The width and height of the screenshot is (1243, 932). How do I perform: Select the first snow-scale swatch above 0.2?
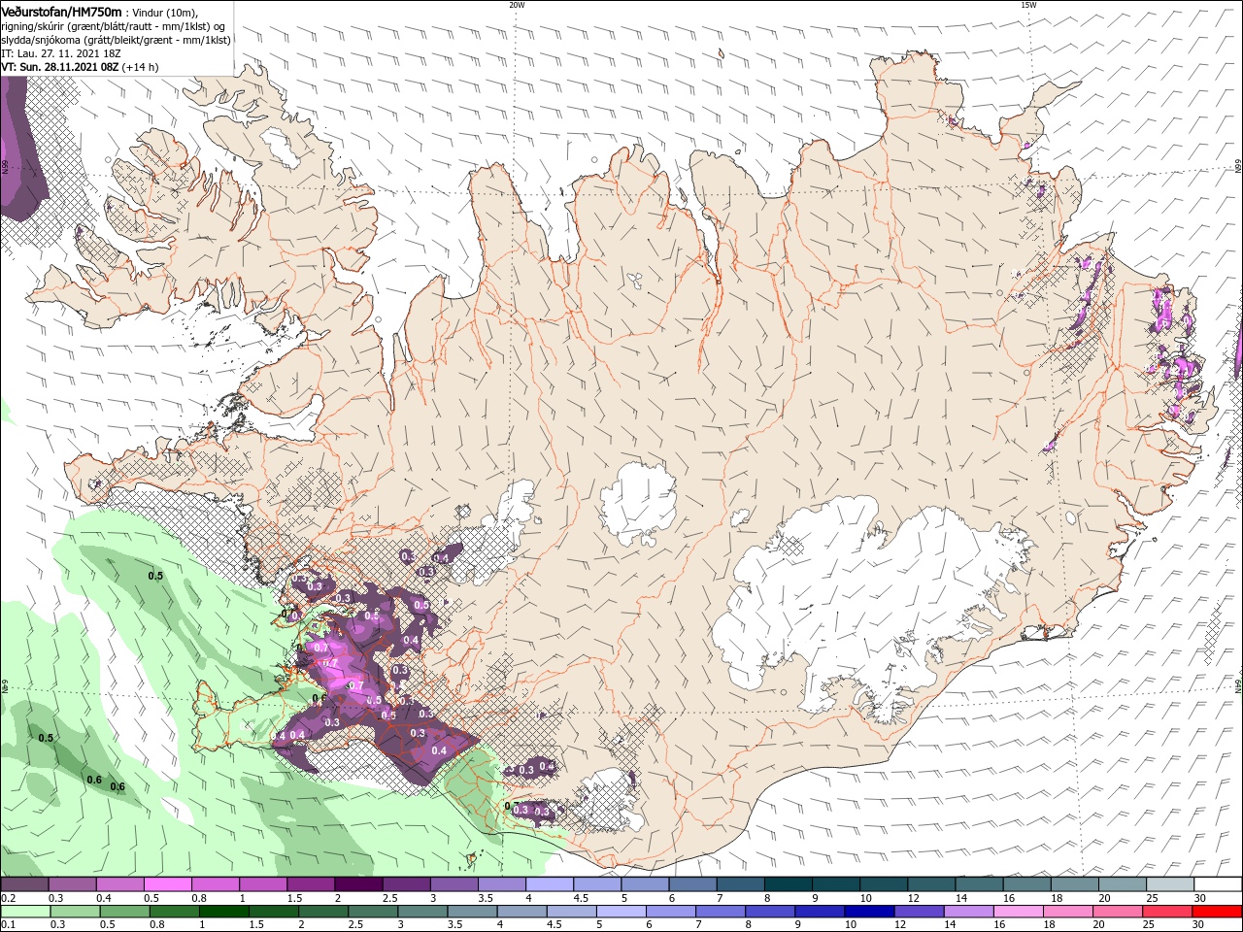point(24,885)
